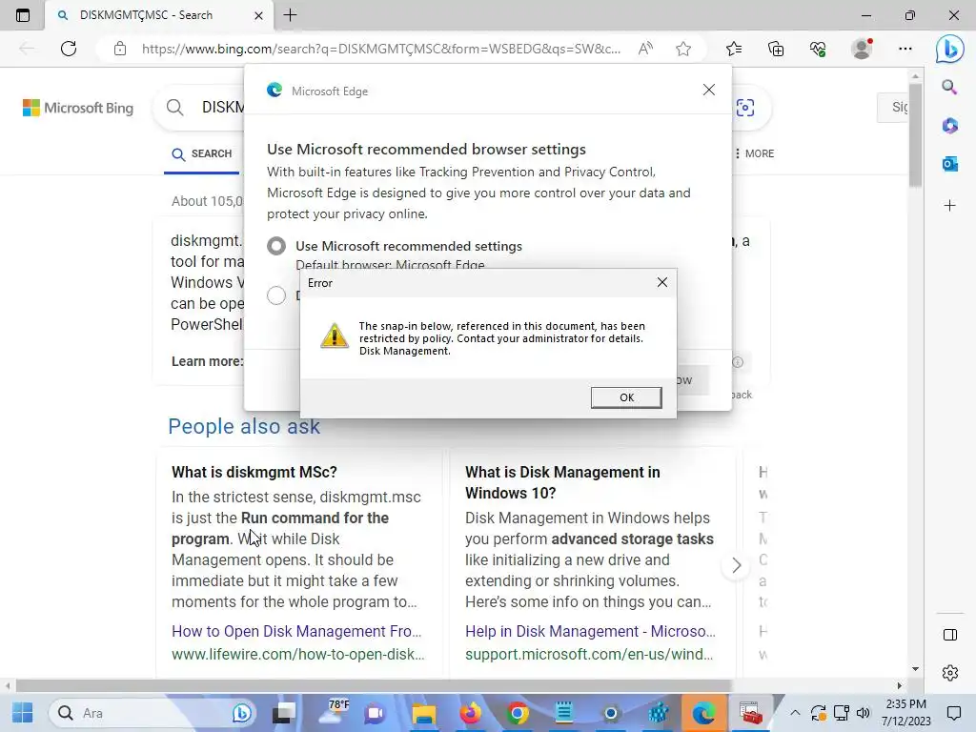
Task: Open Edge Settings and more menu
Action: pyautogui.click(x=905, y=49)
